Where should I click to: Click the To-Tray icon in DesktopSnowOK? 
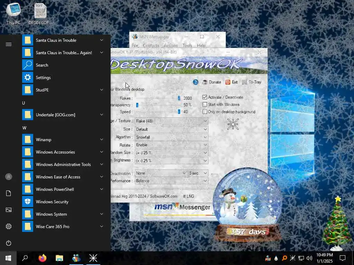(x=244, y=82)
